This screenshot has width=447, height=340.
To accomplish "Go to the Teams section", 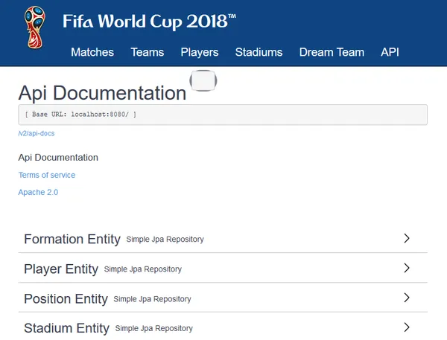I will [148, 52].
